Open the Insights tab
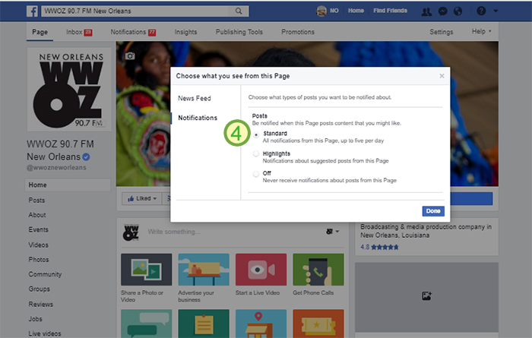 (x=185, y=32)
